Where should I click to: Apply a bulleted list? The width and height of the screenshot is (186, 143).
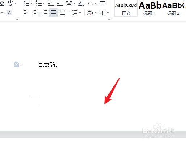tap(26, 3)
